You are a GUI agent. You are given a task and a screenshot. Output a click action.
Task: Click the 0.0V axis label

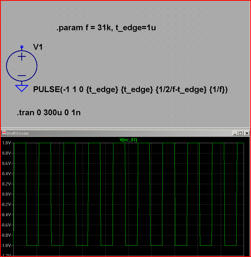[6, 194]
